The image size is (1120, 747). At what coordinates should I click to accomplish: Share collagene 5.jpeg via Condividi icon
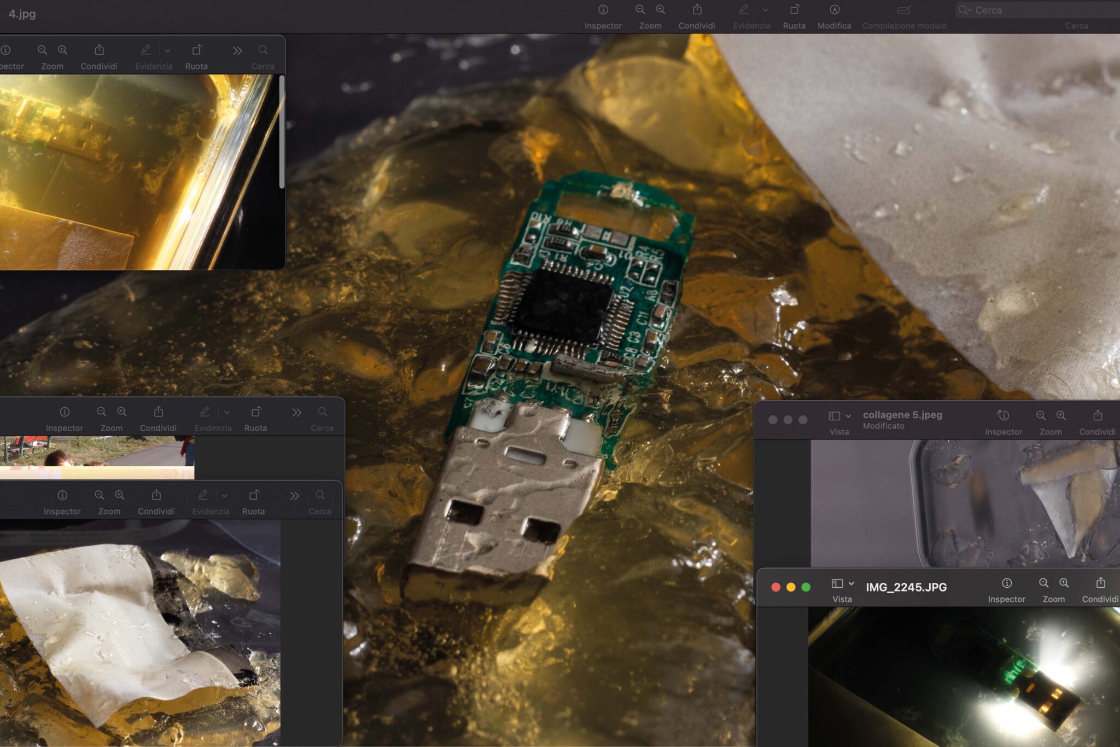point(1097,416)
